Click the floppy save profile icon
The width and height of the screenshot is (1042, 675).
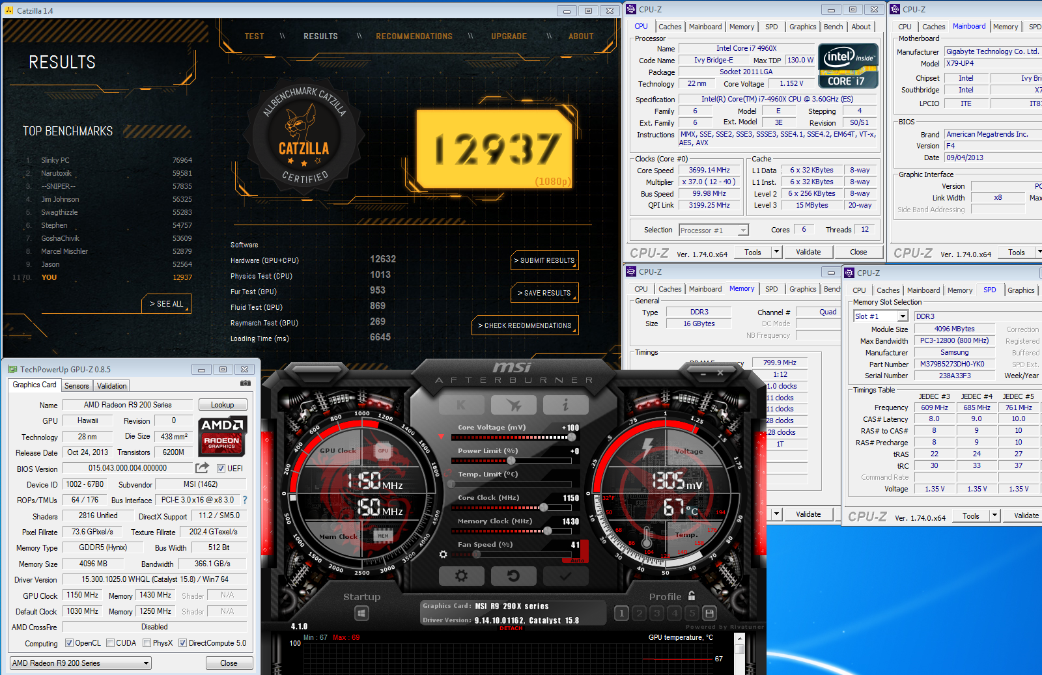click(710, 613)
